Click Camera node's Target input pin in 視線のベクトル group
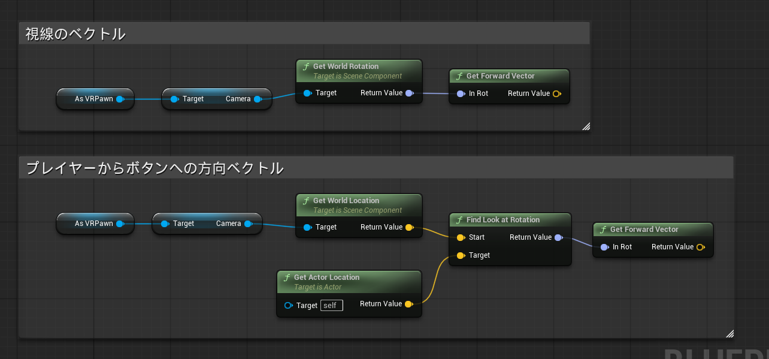Image resolution: width=769 pixels, height=359 pixels. [x=174, y=99]
